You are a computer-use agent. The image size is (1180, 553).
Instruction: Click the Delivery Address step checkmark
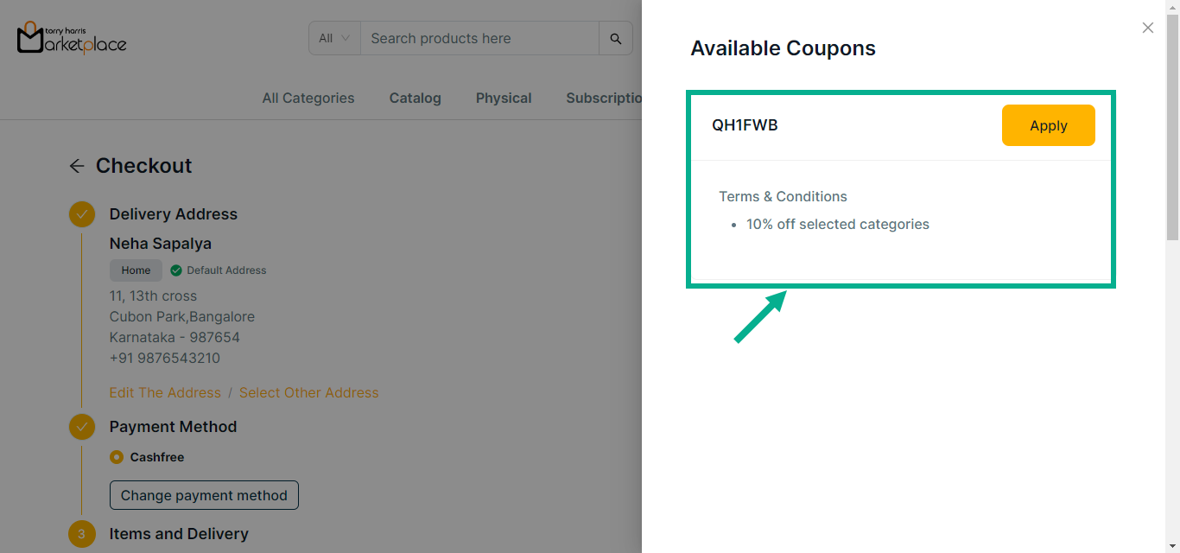(82, 214)
